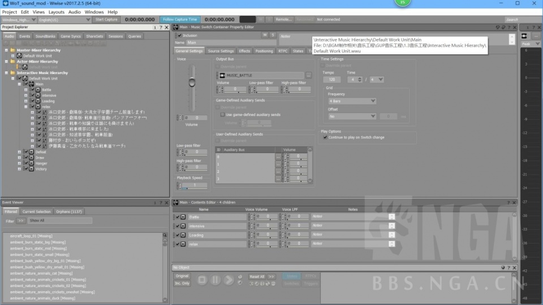This screenshot has height=305, width=543.
Task: Click the Name field containing Main
Action: [231, 42]
